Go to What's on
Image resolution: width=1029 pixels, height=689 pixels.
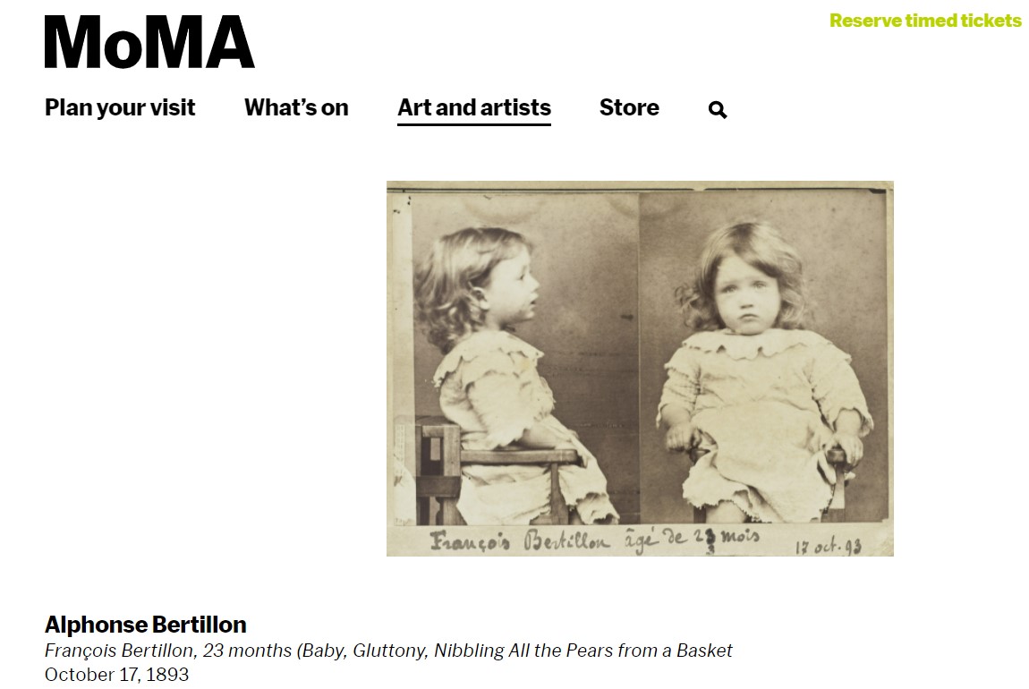296,108
